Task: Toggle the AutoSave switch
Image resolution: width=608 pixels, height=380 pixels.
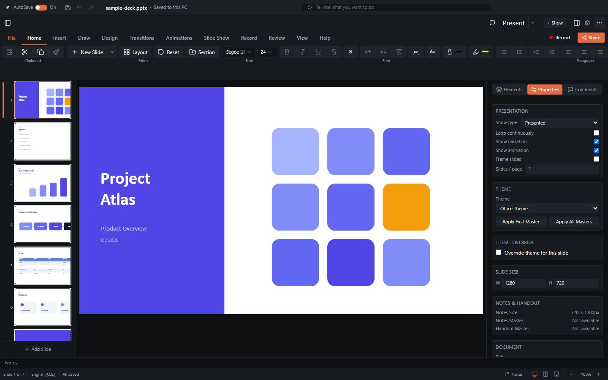Action: pyautogui.click(x=41, y=7)
